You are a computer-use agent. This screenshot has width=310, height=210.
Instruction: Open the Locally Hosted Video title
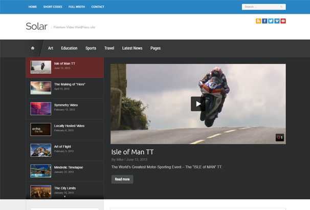[x=69, y=126]
